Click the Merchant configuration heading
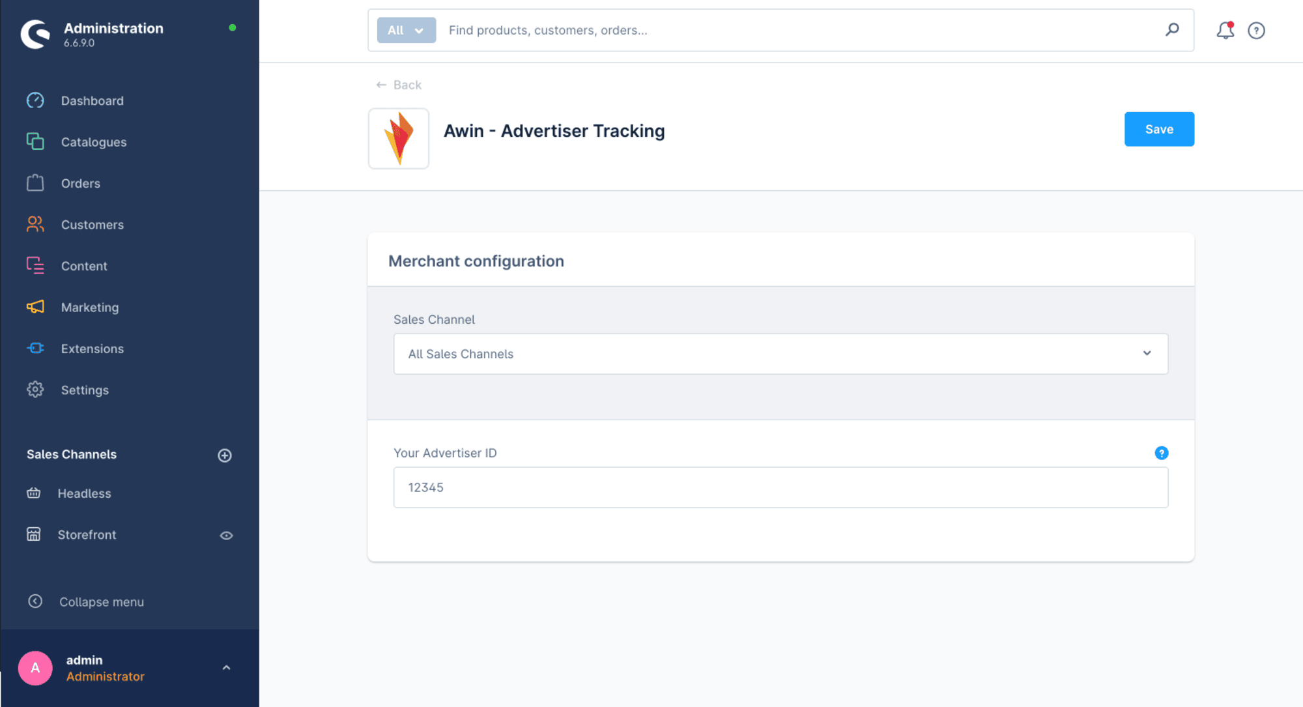This screenshot has width=1303, height=707. pos(476,261)
